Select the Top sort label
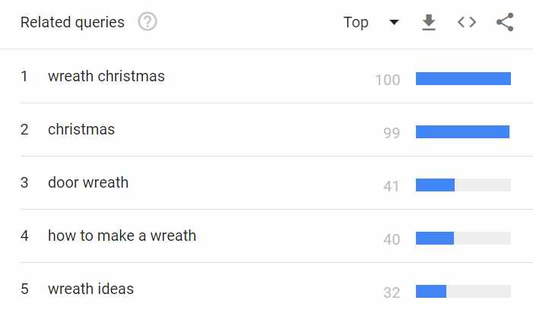The width and height of the screenshot is (533, 313). coord(356,22)
